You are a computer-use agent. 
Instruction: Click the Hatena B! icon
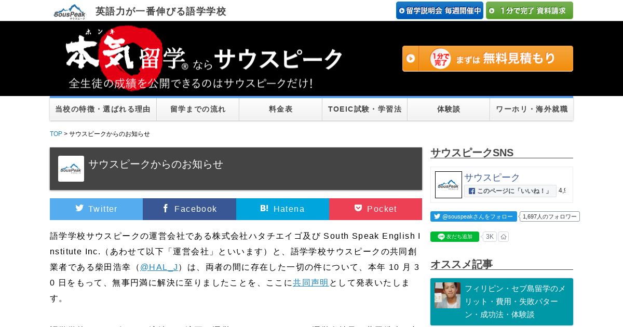coord(264,208)
